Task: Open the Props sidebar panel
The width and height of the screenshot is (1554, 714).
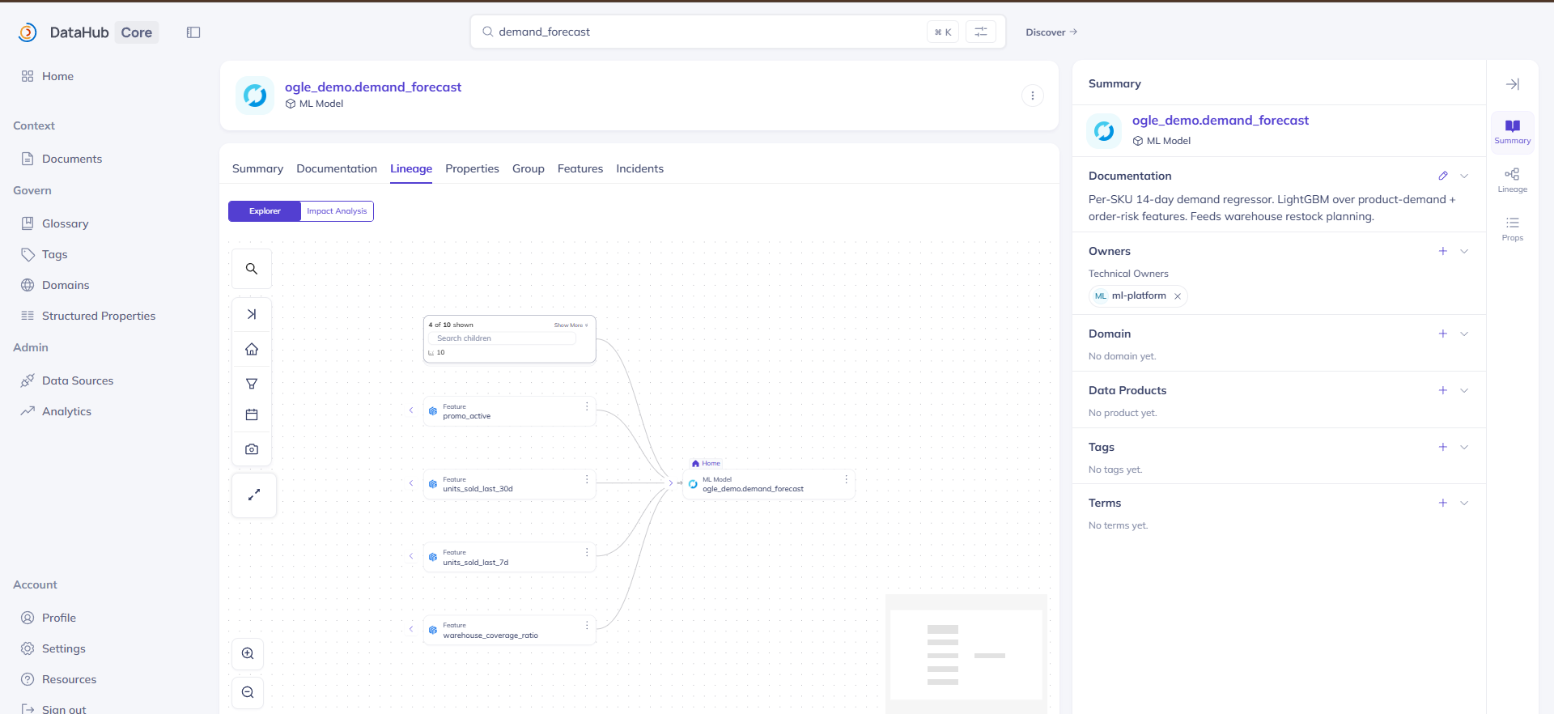Action: (1512, 228)
